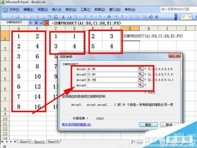Jump to last sheet tab arrow
This screenshot has width=197, height=148.
(15, 142)
